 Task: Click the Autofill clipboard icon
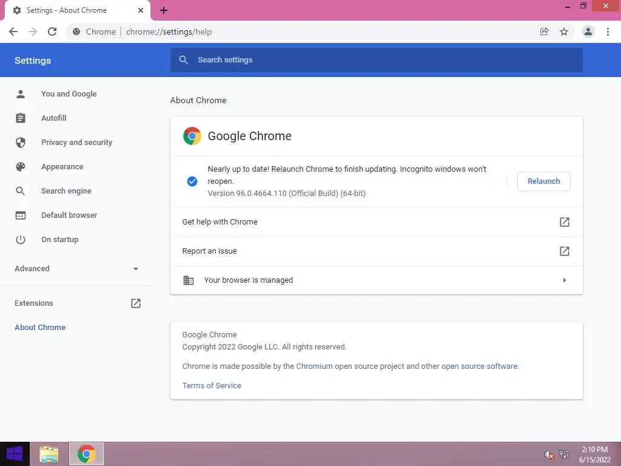click(21, 118)
